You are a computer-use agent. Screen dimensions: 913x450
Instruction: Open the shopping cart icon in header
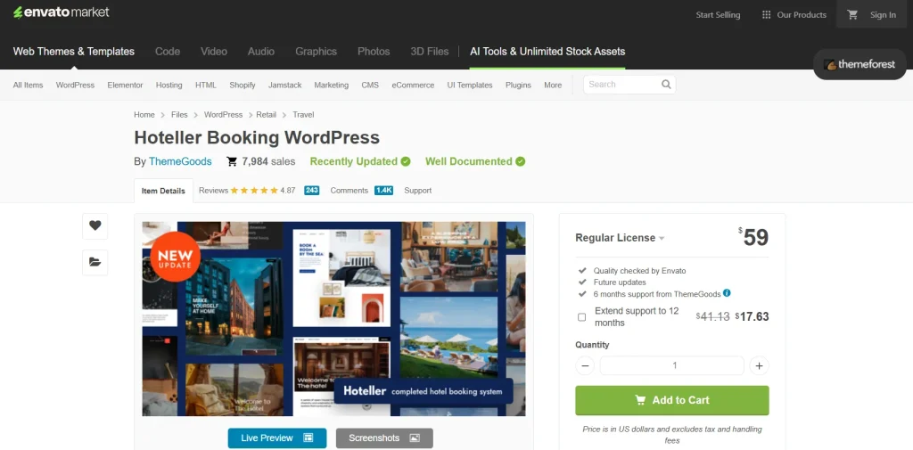pos(852,15)
